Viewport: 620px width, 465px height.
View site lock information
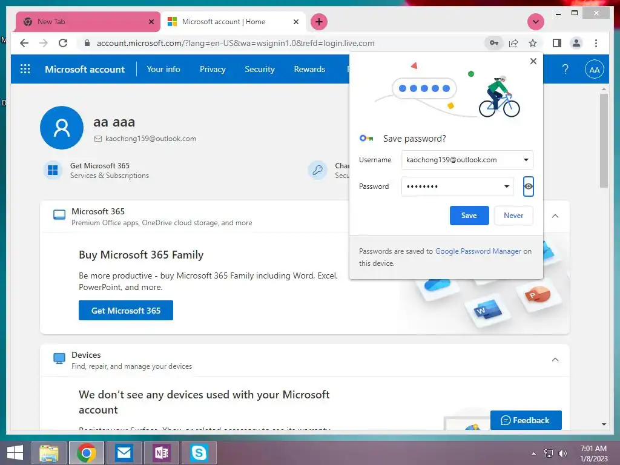(87, 43)
